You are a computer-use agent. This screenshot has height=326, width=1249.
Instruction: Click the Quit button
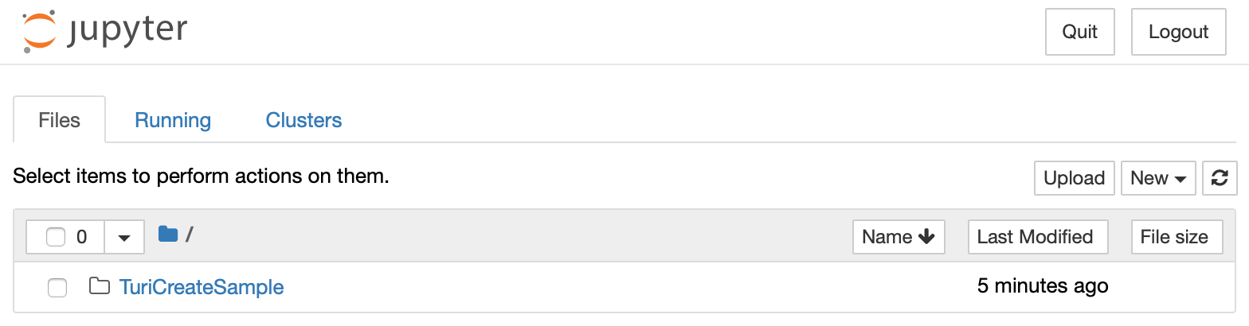pyautogui.click(x=1080, y=32)
